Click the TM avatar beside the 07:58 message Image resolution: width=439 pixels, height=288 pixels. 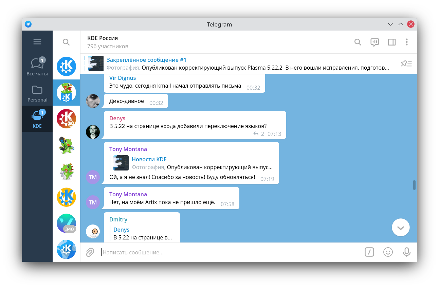[x=93, y=202]
